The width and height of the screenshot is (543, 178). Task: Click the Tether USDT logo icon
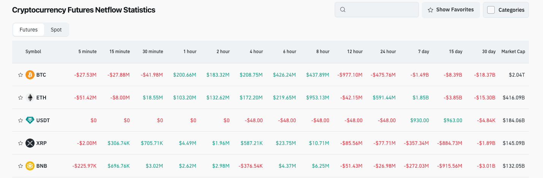[30, 120]
